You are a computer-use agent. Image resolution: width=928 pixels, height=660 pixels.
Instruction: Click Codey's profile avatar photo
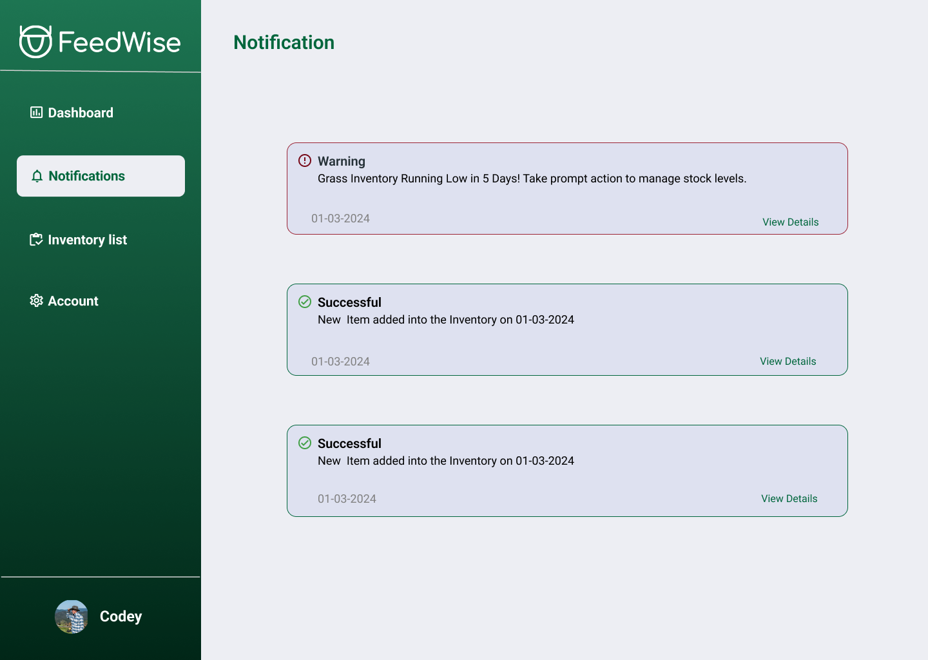point(72,617)
